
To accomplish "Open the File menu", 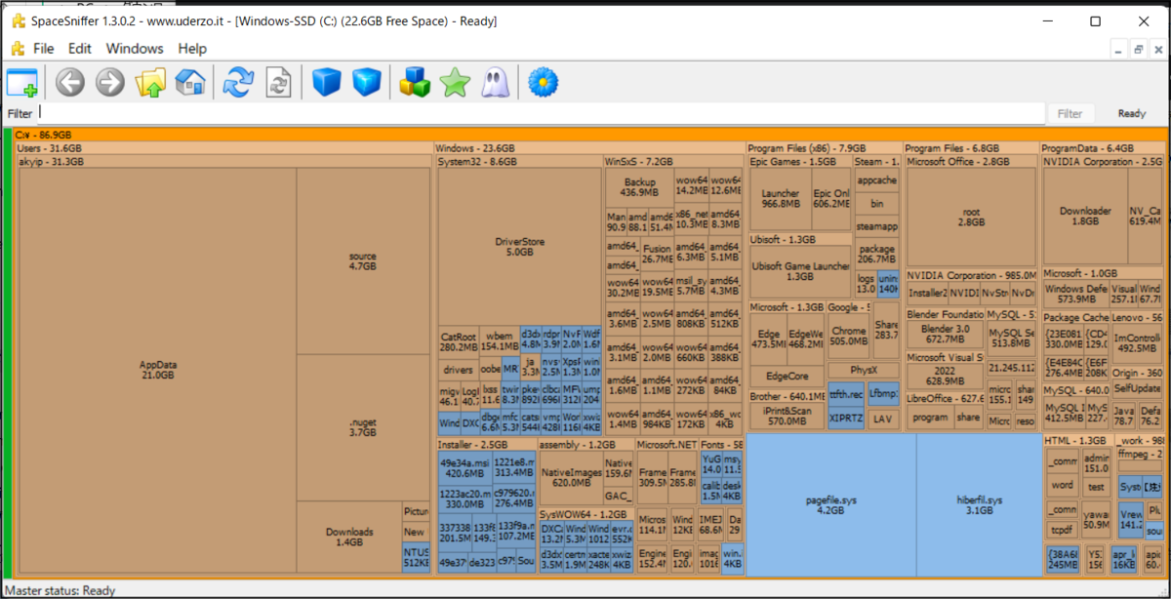I will point(44,49).
